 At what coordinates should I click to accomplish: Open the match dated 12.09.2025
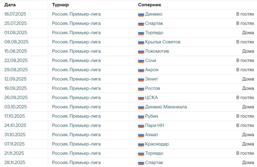(15, 79)
